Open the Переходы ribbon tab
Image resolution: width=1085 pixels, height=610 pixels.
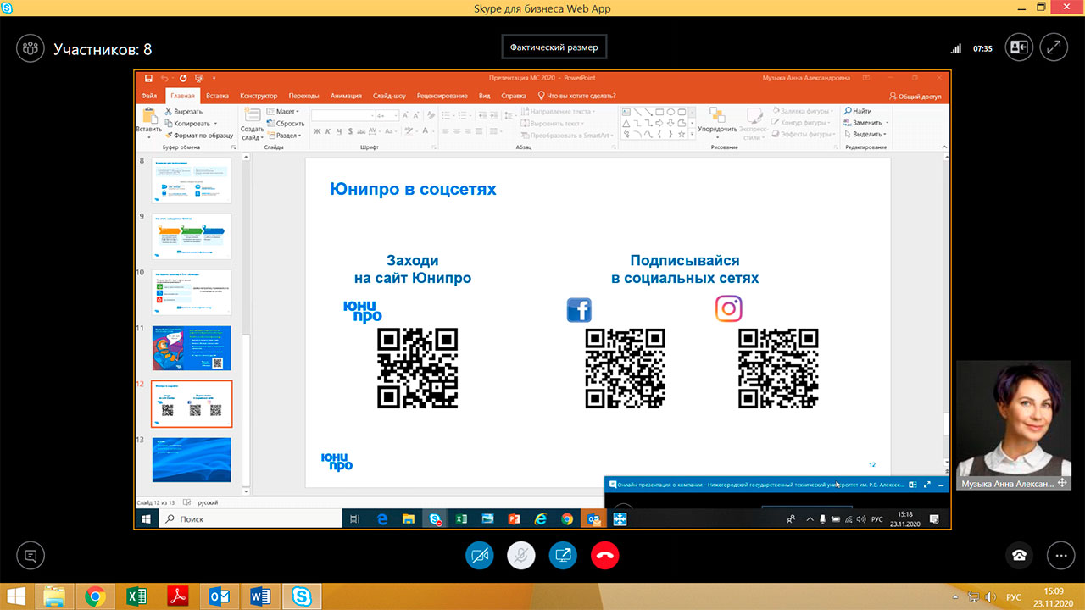pos(303,96)
